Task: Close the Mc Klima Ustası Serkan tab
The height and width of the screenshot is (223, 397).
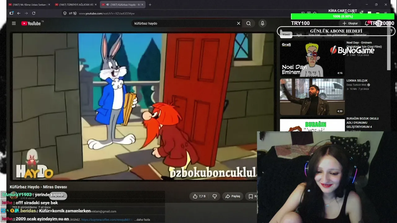Action: pyautogui.click(x=49, y=5)
